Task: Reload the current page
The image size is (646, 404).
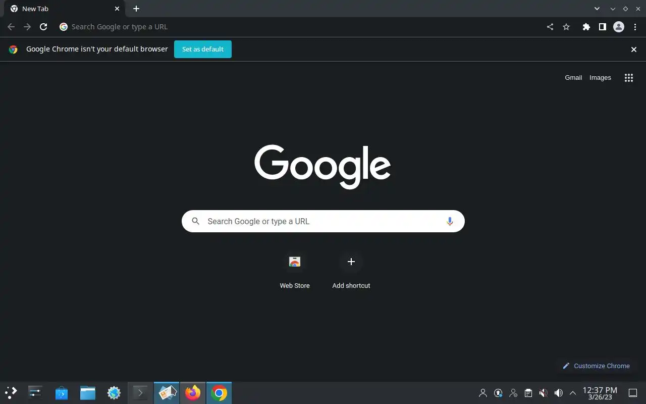Action: pyautogui.click(x=43, y=27)
